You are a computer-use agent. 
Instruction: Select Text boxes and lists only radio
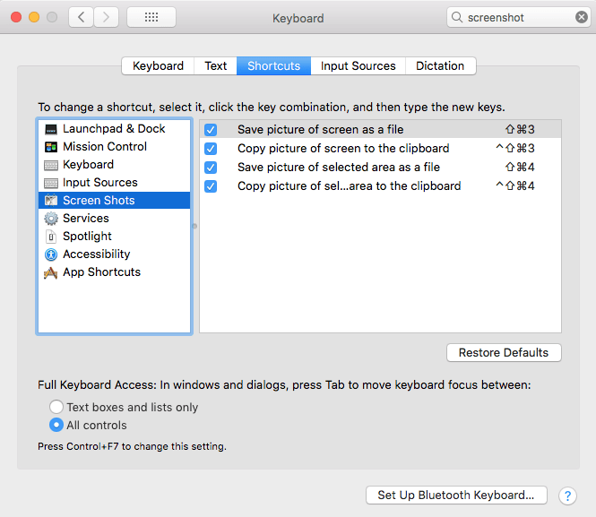(x=56, y=407)
